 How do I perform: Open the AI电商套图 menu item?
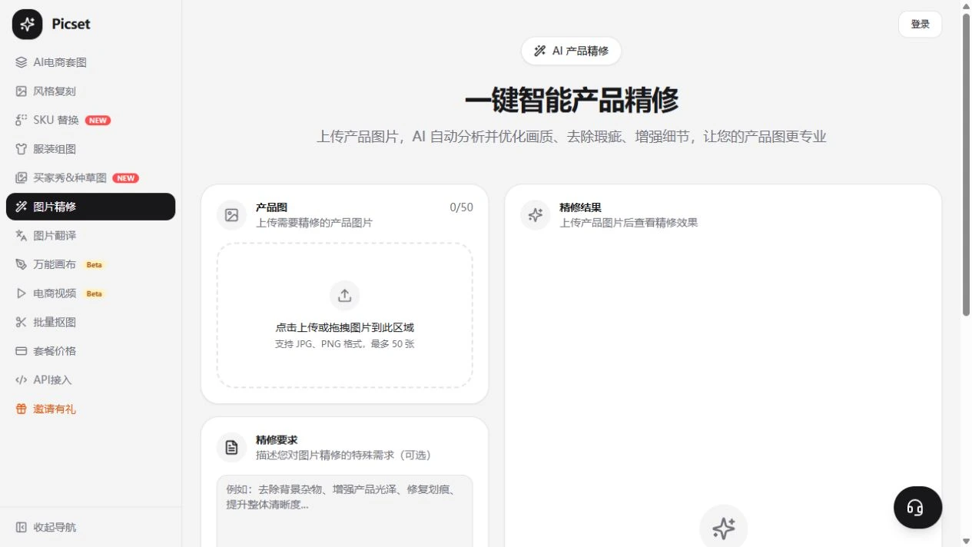tap(91, 62)
